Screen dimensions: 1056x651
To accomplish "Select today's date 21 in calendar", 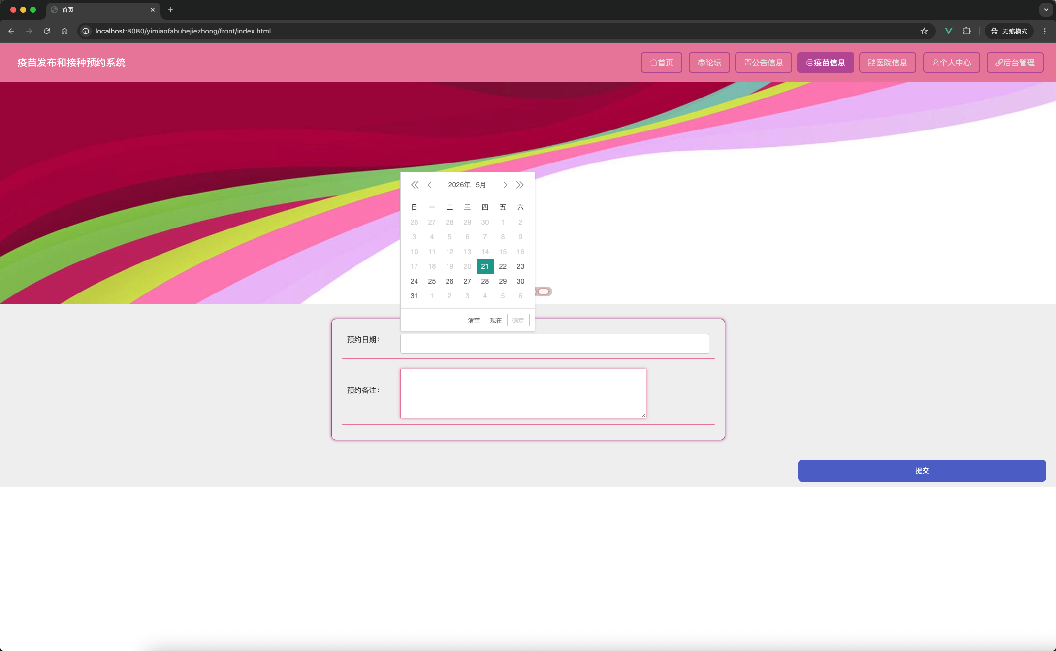I will click(485, 266).
